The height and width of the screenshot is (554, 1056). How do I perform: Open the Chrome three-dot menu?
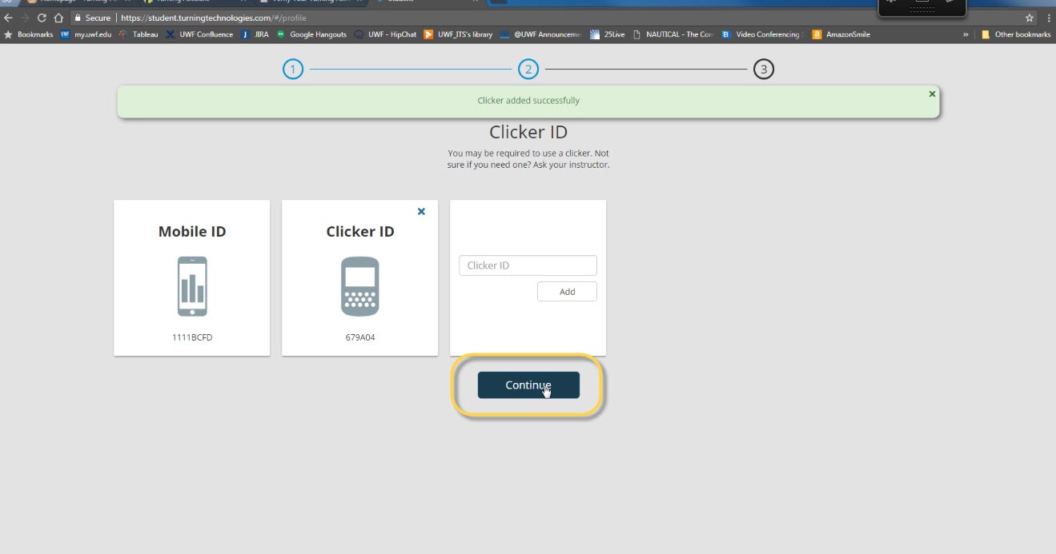pyautogui.click(x=1049, y=18)
